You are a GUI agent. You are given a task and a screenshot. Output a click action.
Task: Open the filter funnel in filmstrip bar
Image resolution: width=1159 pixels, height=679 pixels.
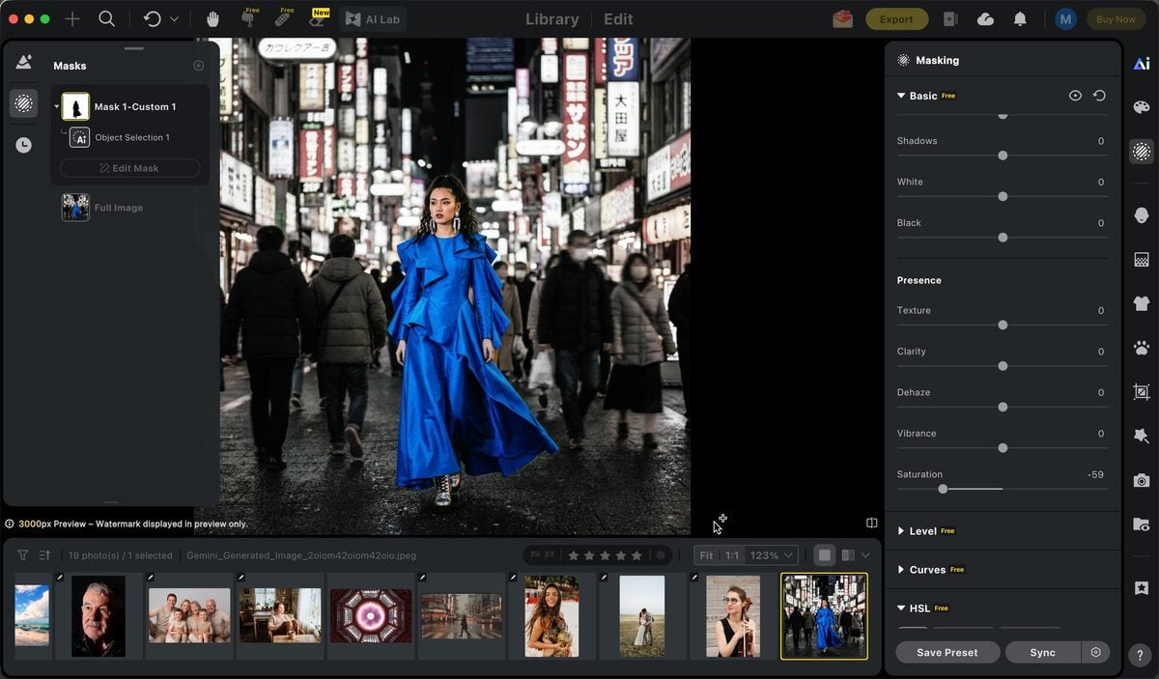[x=23, y=555]
